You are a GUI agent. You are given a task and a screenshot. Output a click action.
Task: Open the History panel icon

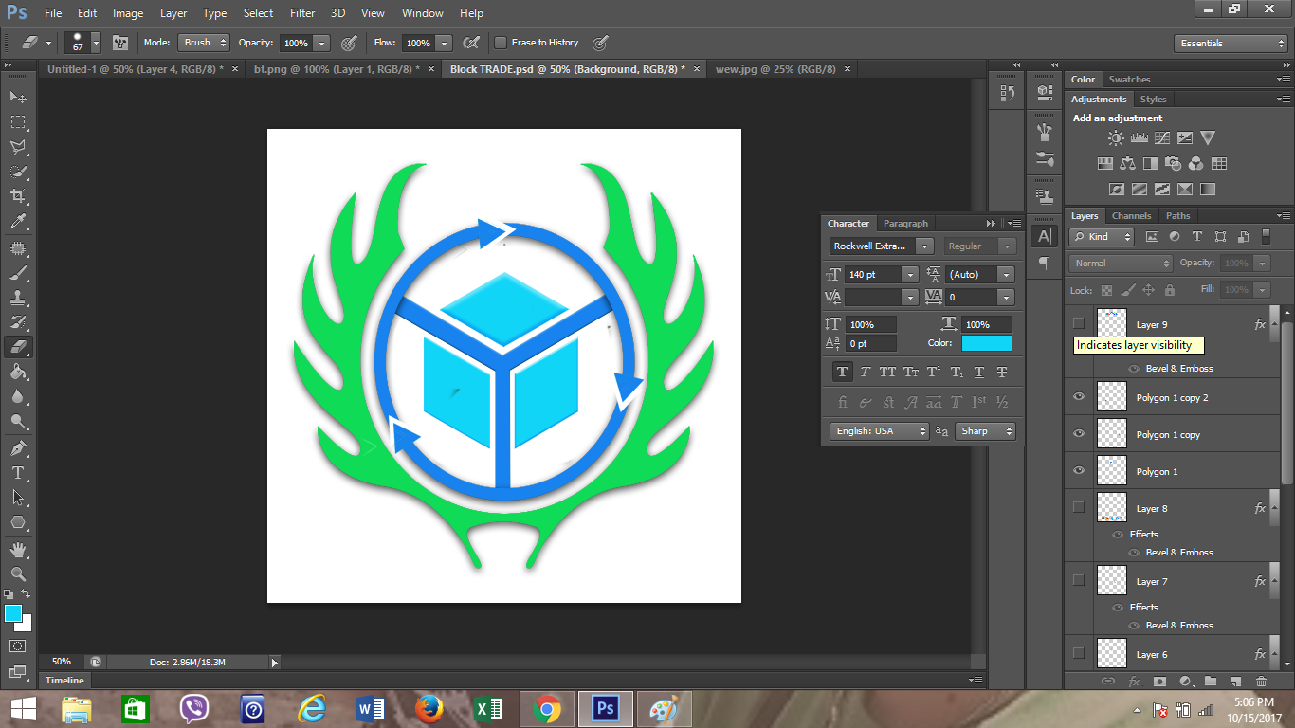pos(1007,93)
